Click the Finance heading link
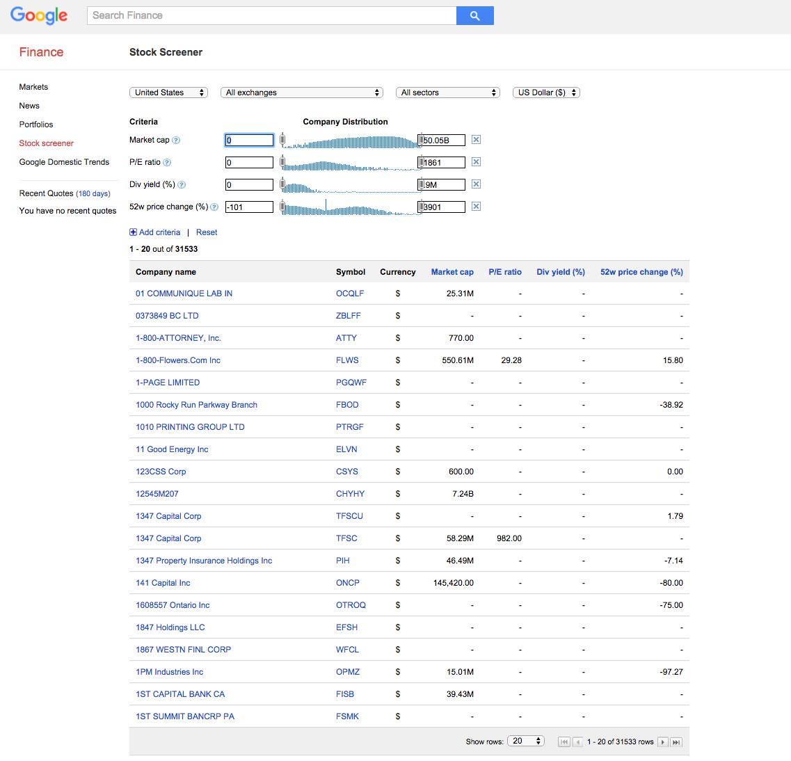This screenshot has height=761, width=791. coord(41,52)
